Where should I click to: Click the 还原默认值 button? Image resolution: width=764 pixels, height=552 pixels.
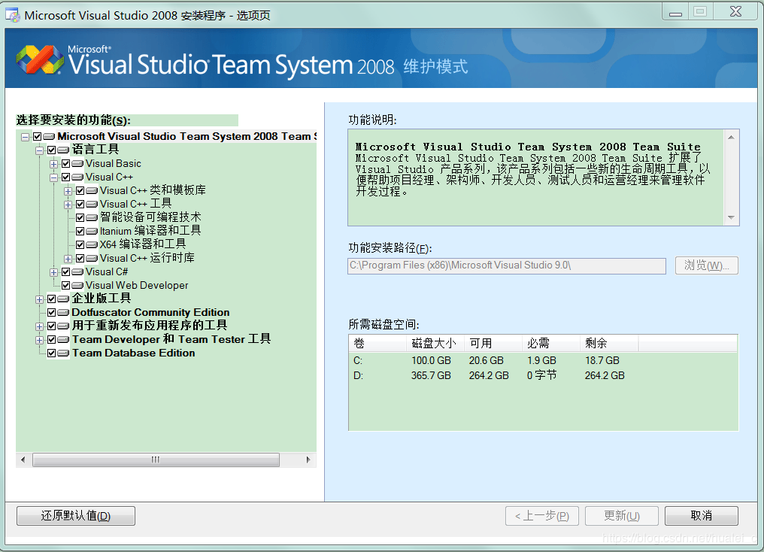click(x=75, y=515)
